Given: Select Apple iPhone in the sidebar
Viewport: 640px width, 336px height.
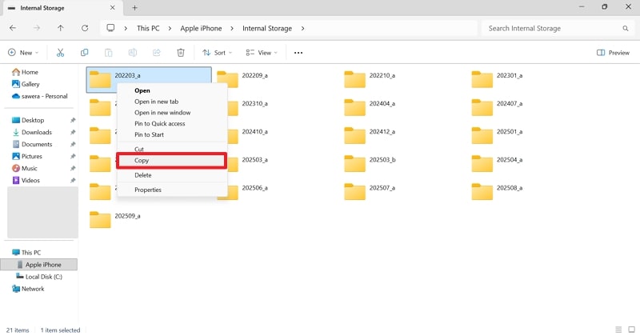Looking at the screenshot, I should coord(39,265).
